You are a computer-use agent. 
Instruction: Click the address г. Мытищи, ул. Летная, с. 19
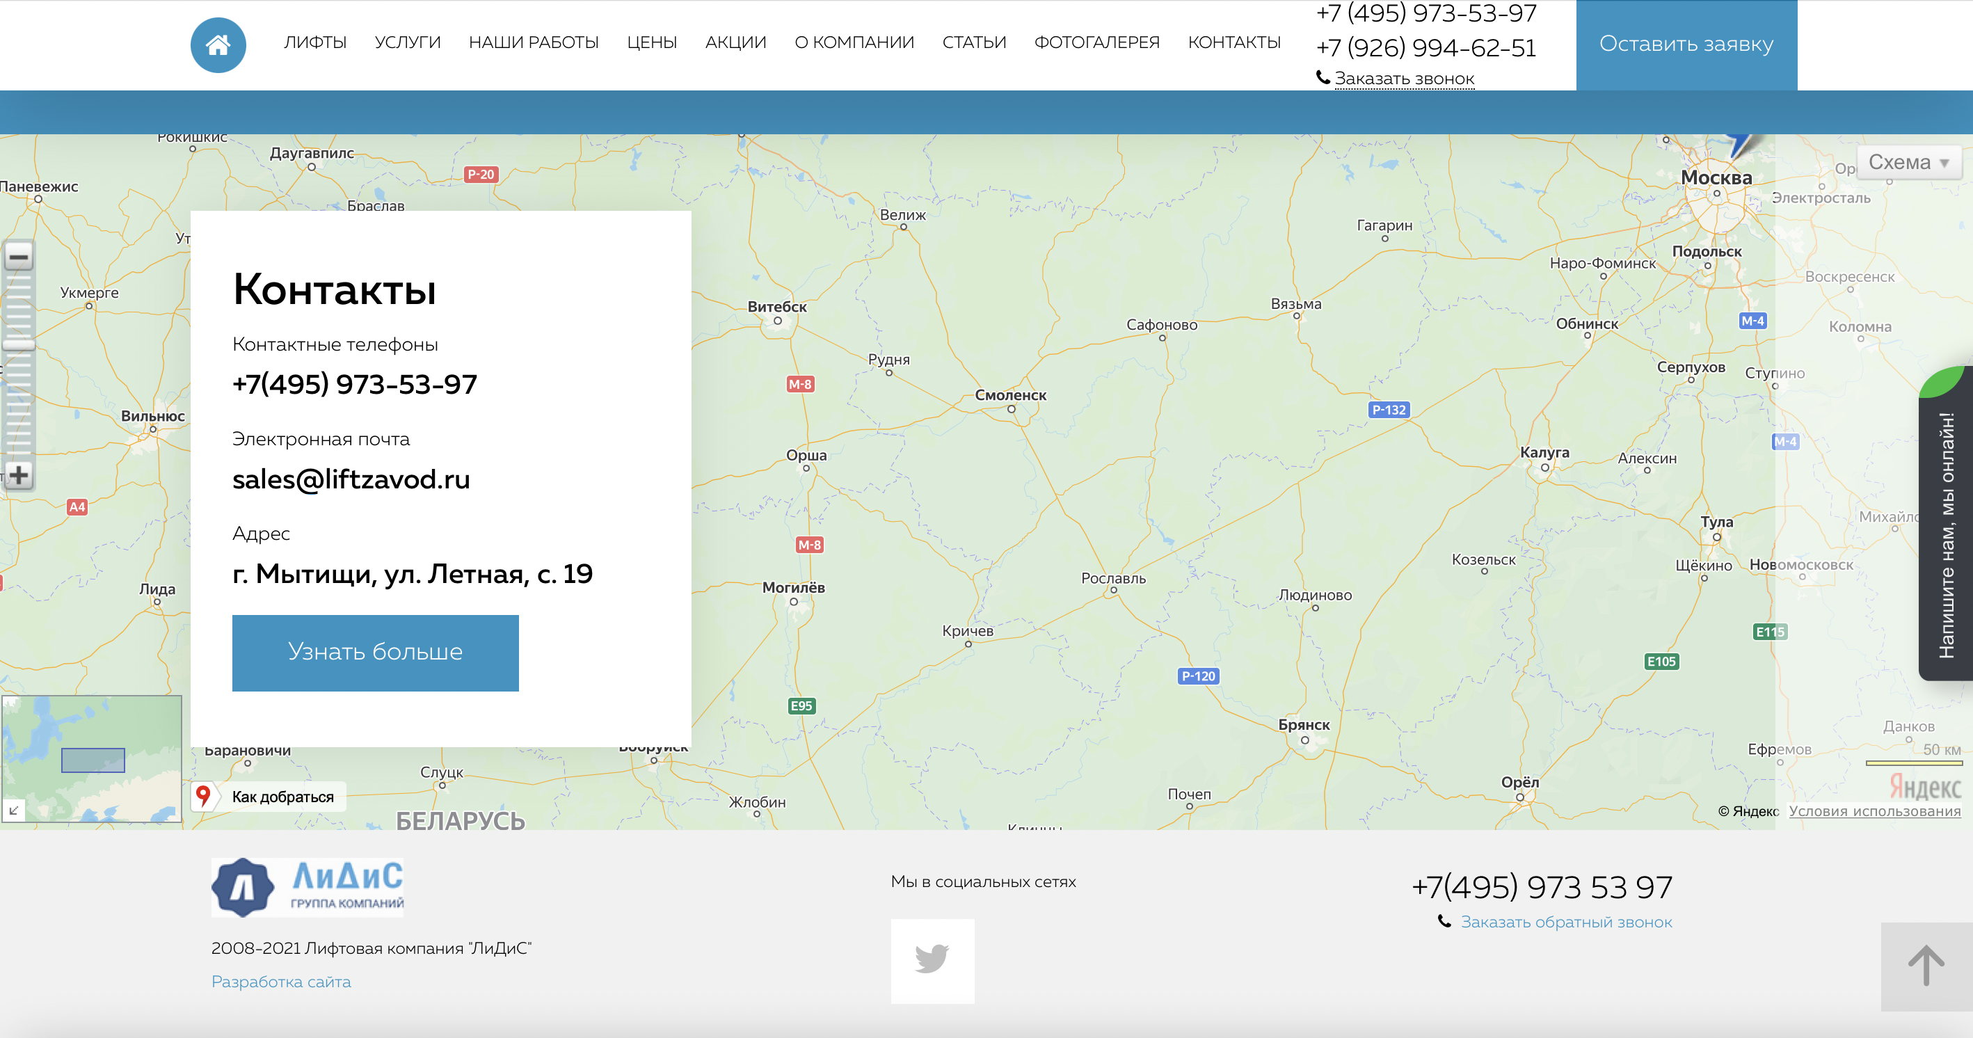click(x=413, y=574)
